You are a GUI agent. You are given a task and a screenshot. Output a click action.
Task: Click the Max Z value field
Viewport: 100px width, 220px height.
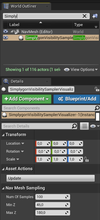pyautogui.click(x=53, y=213)
